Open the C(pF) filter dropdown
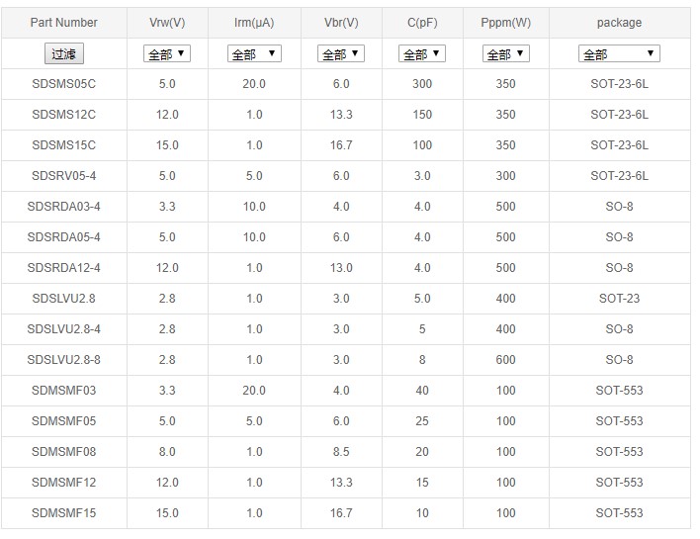The height and width of the screenshot is (539, 700). [x=422, y=54]
